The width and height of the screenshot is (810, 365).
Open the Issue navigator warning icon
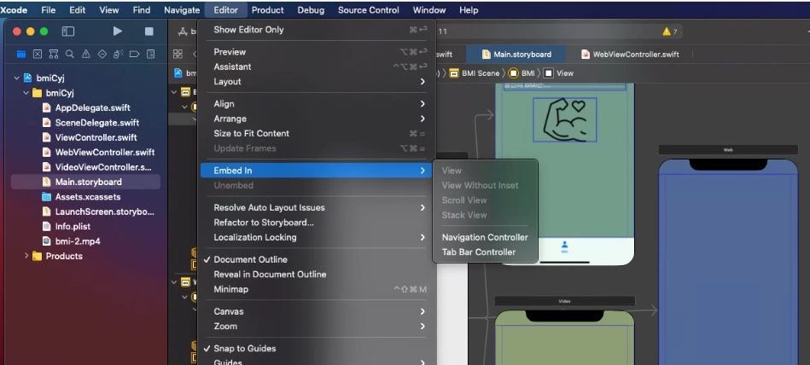click(x=85, y=54)
